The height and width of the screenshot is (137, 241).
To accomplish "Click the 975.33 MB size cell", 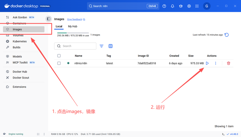I will click(x=197, y=63).
